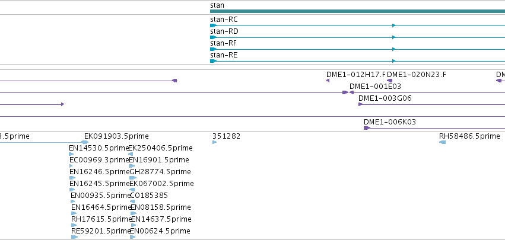The width and height of the screenshot is (505, 240).
Task: Select the stan-RF transcript start arrow
Action: 213,49
